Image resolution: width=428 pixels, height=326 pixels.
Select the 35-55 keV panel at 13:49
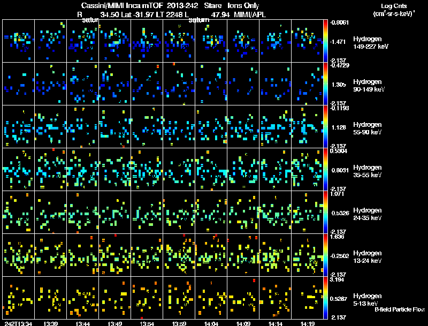click(x=114, y=170)
